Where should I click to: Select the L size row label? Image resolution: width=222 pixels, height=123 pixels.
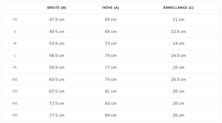15,56
